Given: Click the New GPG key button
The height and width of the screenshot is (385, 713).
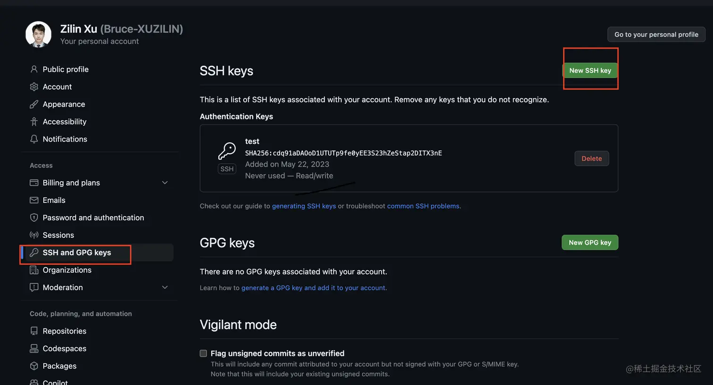Looking at the screenshot, I should click(589, 243).
